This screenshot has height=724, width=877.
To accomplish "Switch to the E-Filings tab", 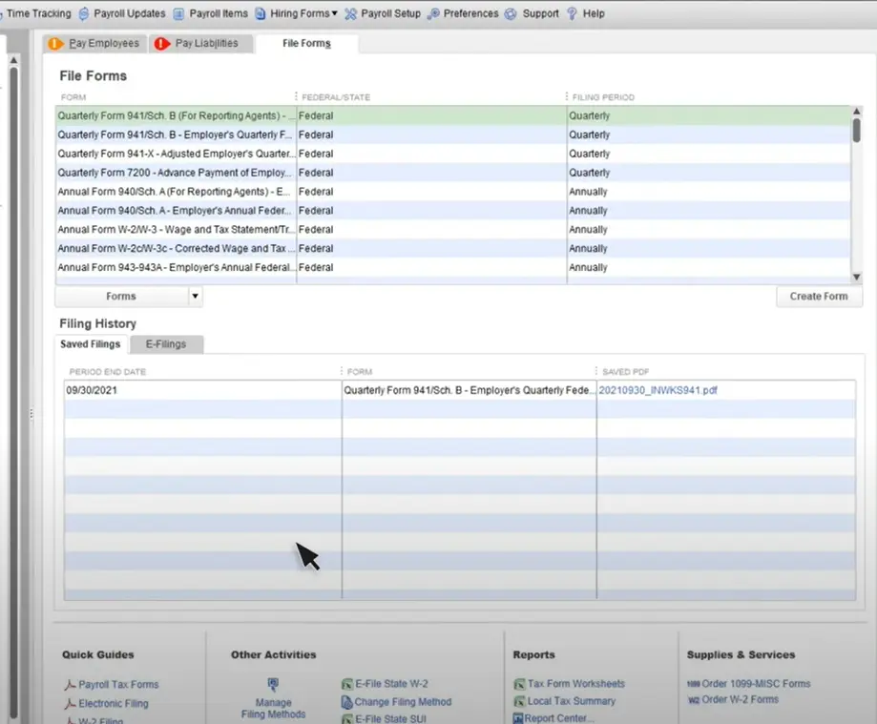I will pos(165,344).
